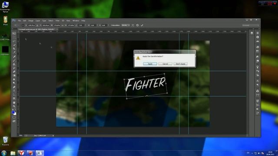Select the Move tool in Photoshop toolbar
Screen dimensions: 278x156
14,33
